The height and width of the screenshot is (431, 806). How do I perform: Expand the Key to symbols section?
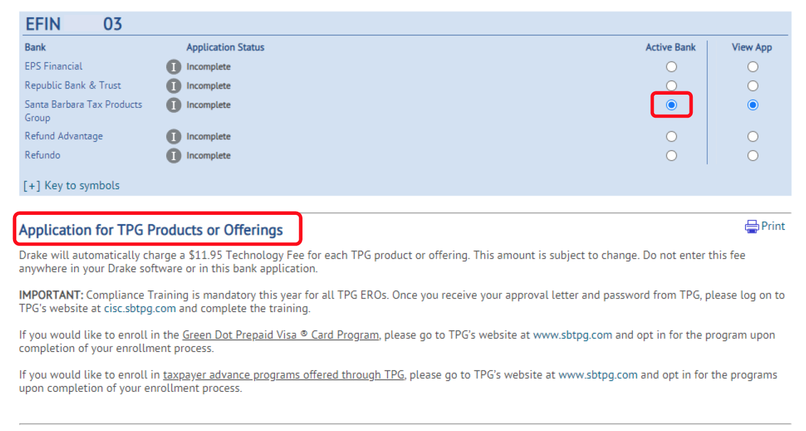pos(72,186)
